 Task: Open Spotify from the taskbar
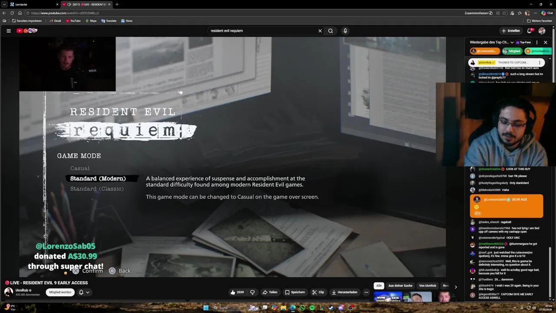pos(312,308)
